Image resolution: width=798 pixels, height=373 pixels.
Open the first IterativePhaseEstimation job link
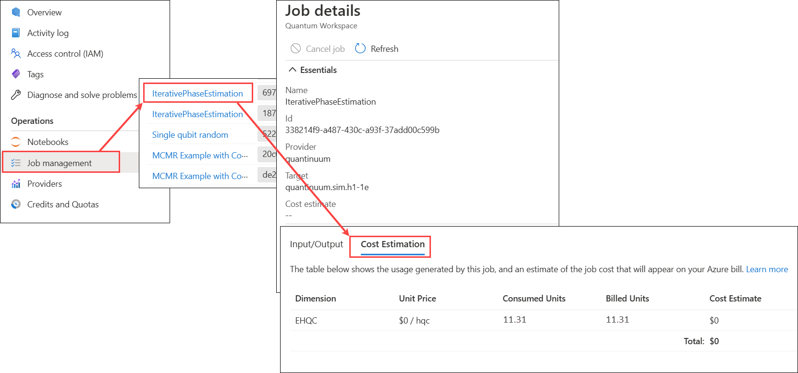pos(197,94)
